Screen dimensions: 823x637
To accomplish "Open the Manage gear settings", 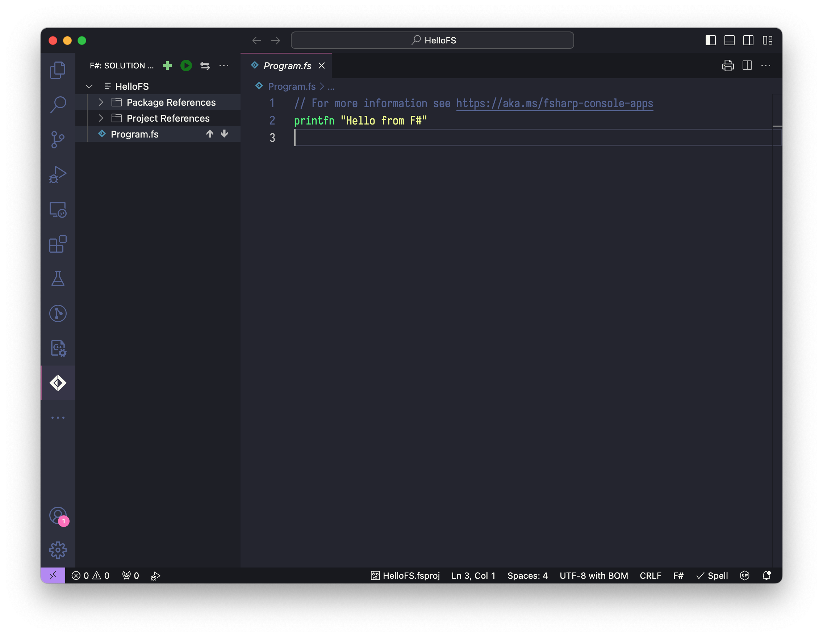I will 58,550.
